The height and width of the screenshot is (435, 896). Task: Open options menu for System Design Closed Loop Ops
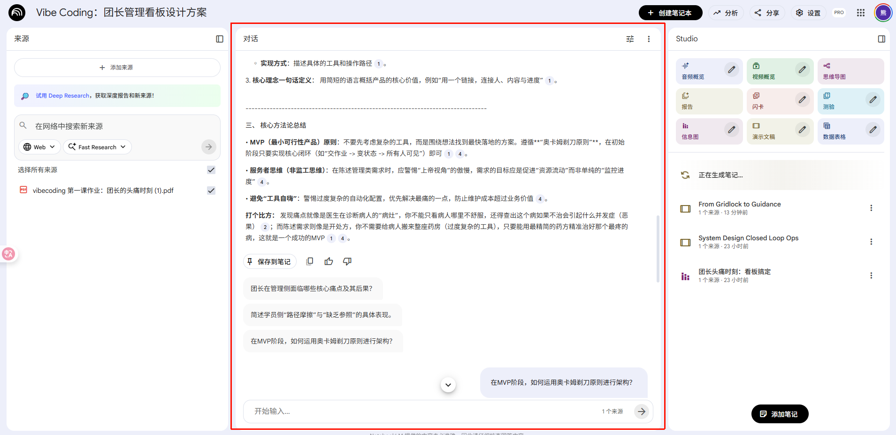click(x=871, y=241)
